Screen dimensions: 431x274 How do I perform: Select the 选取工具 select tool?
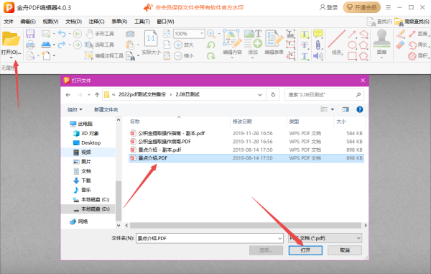click(99, 45)
